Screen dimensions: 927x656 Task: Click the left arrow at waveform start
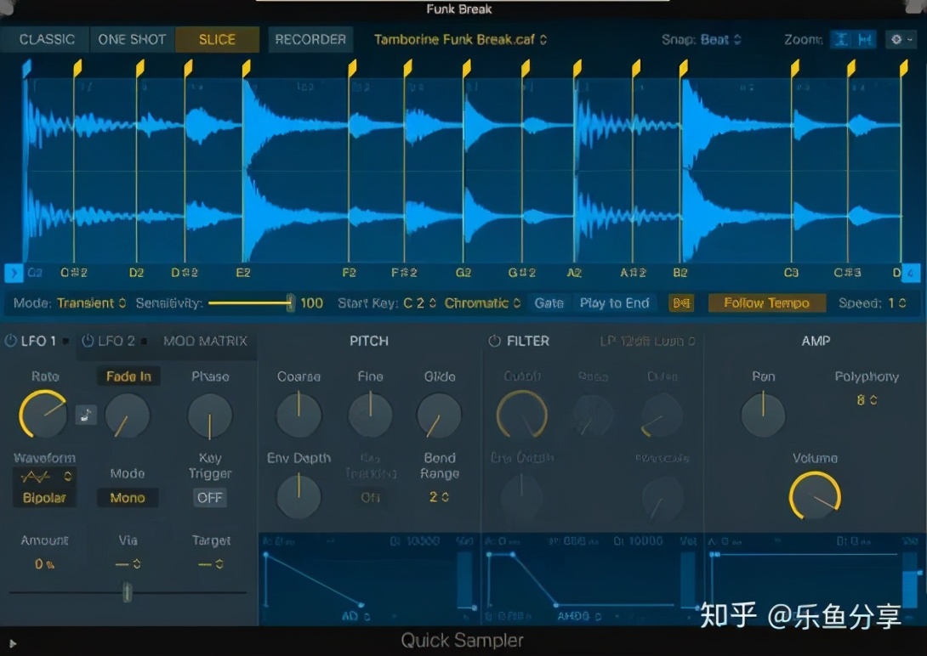14,273
